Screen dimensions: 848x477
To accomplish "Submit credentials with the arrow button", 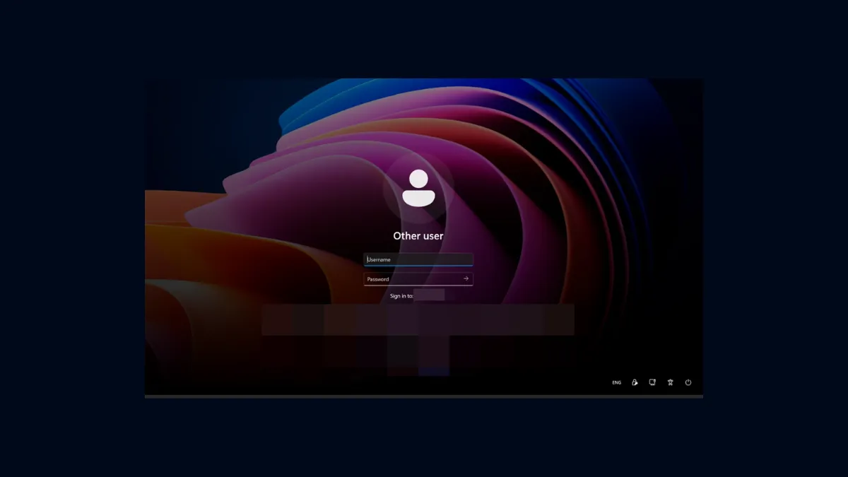I will tap(465, 278).
